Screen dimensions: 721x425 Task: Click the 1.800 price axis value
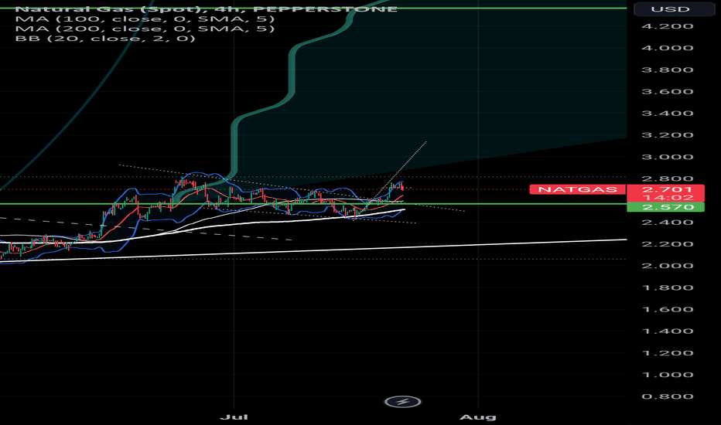667,287
